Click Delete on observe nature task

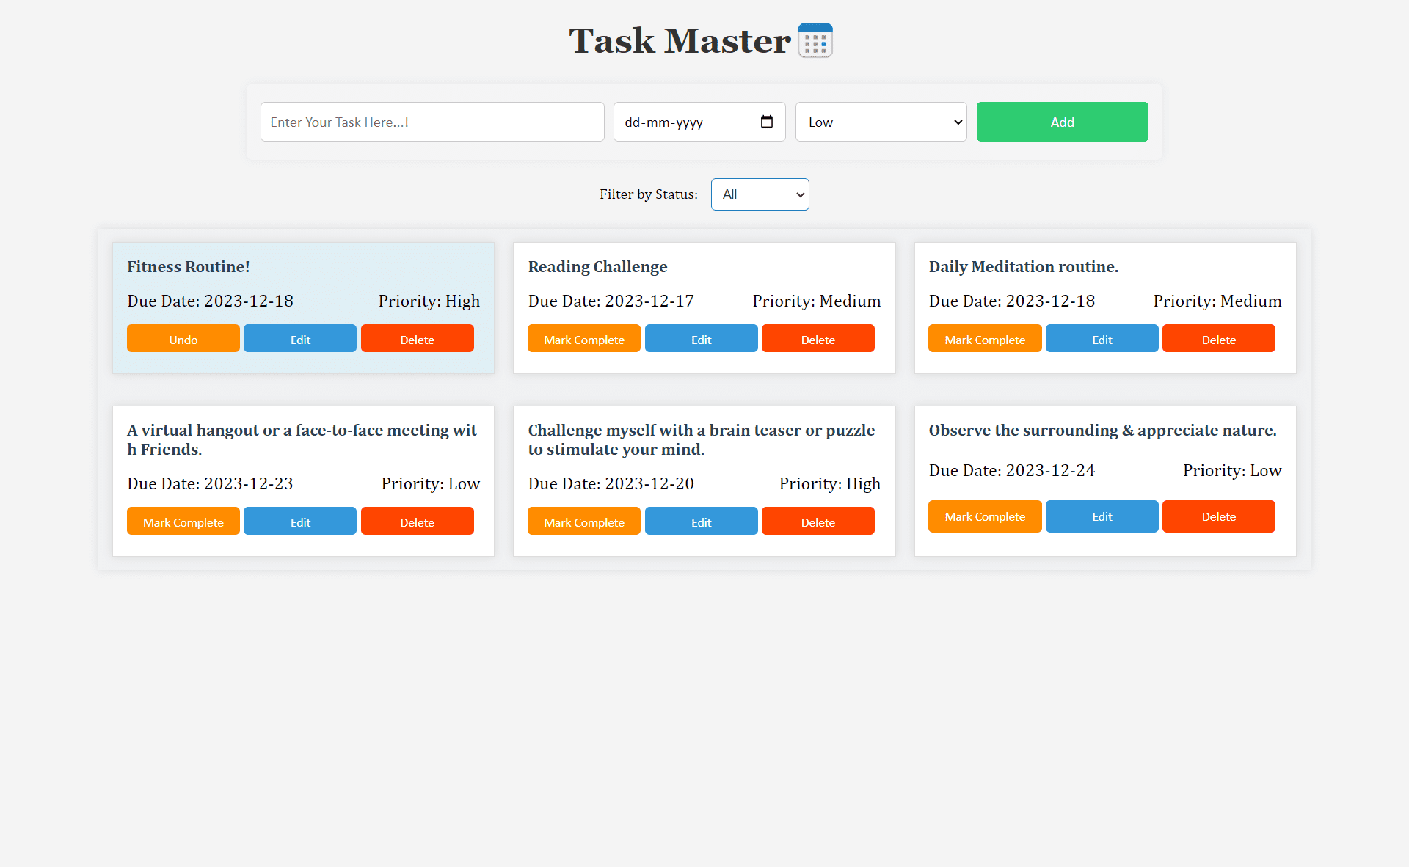click(x=1219, y=515)
